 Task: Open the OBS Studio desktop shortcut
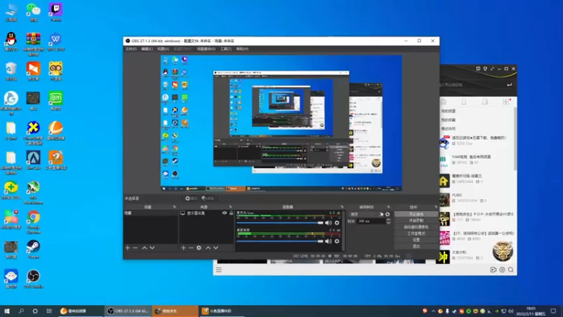point(33,279)
